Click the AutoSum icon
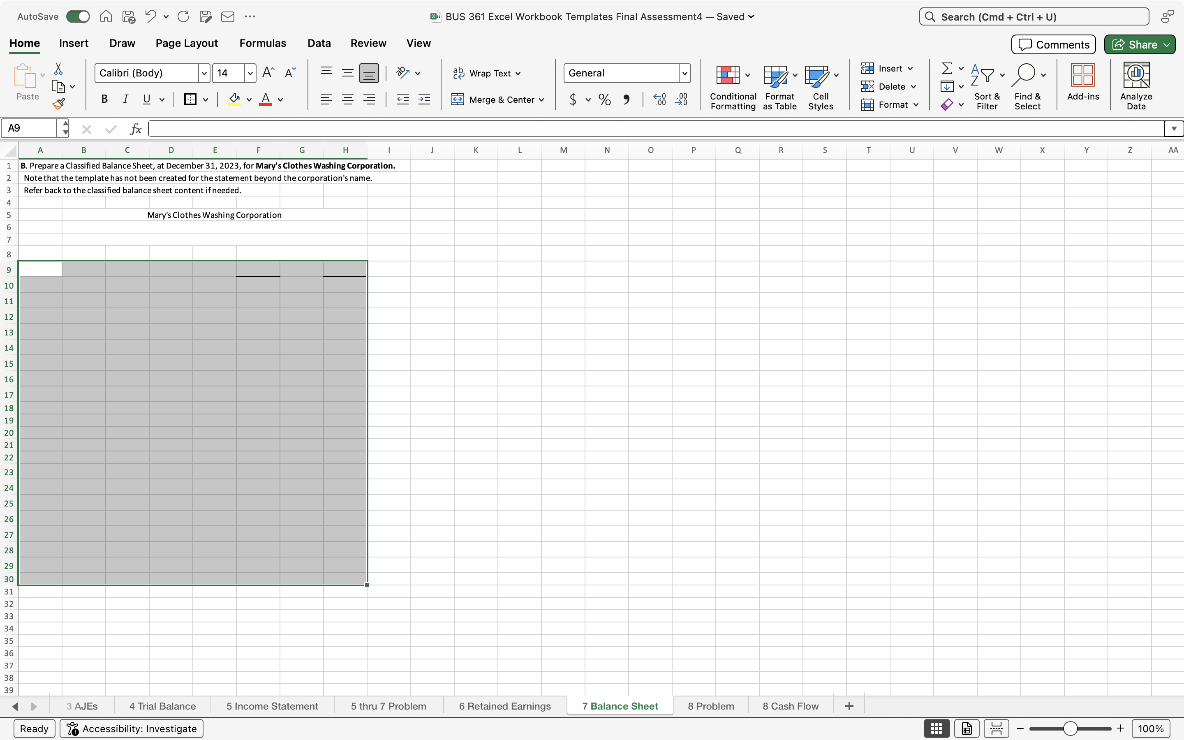Screen dimensions: 1184x740 tap(947, 68)
